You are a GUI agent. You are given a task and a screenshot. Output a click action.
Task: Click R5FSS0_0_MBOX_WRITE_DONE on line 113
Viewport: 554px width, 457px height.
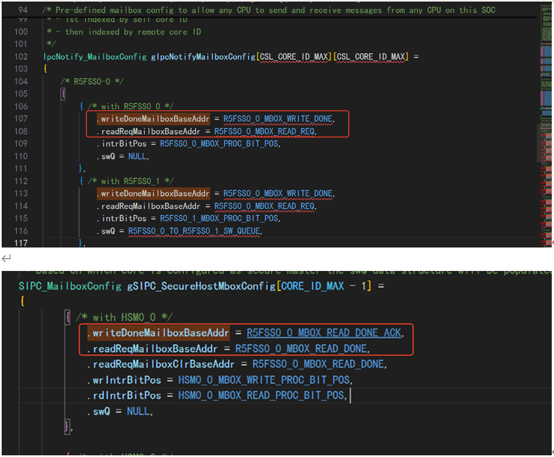[x=278, y=193]
